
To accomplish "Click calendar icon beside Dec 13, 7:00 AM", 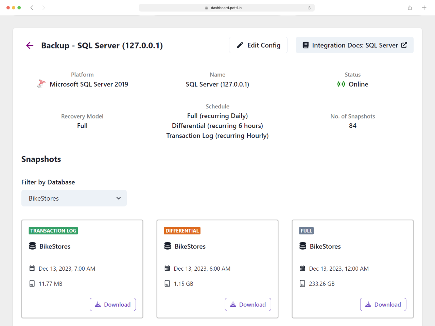I will 32,268.
